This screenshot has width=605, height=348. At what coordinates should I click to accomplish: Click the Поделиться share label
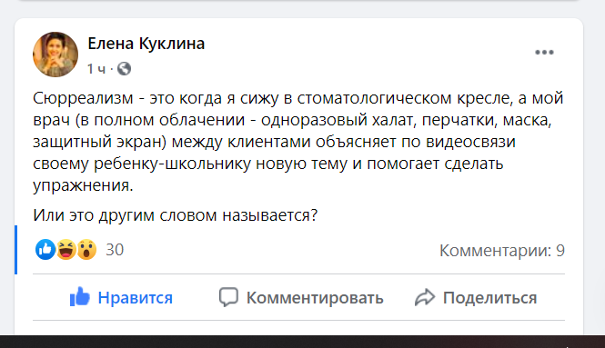pos(489,298)
